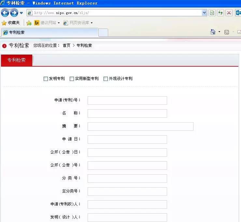This screenshot has width=241, height=222.
Task: Click the IE logo in the title bar
Action: [x=3, y=3]
